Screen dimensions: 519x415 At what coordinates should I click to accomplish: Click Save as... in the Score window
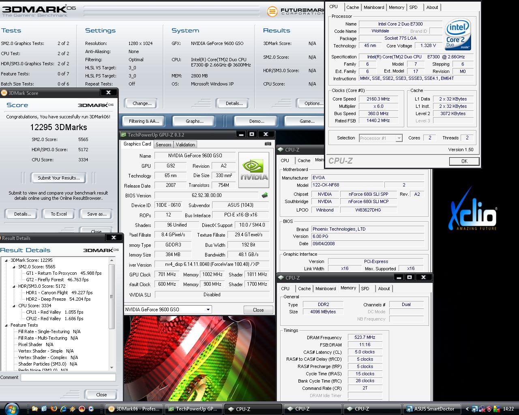tap(97, 214)
